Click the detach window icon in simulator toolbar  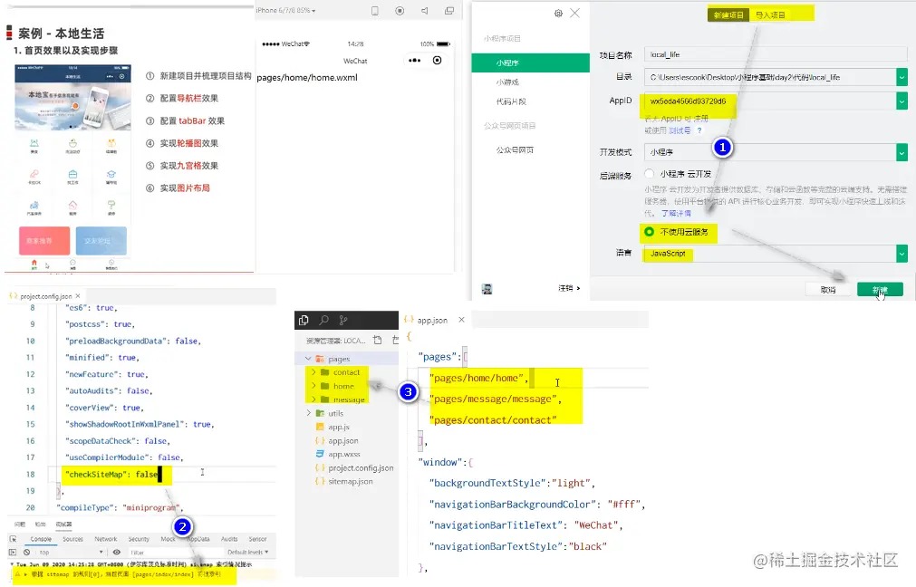[x=449, y=11]
